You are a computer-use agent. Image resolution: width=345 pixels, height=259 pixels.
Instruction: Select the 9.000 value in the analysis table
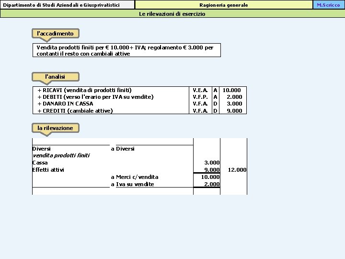(234, 111)
